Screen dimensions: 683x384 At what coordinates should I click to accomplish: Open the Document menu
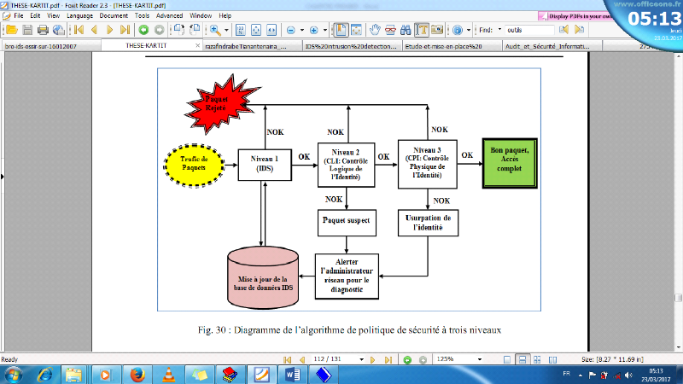114,15
